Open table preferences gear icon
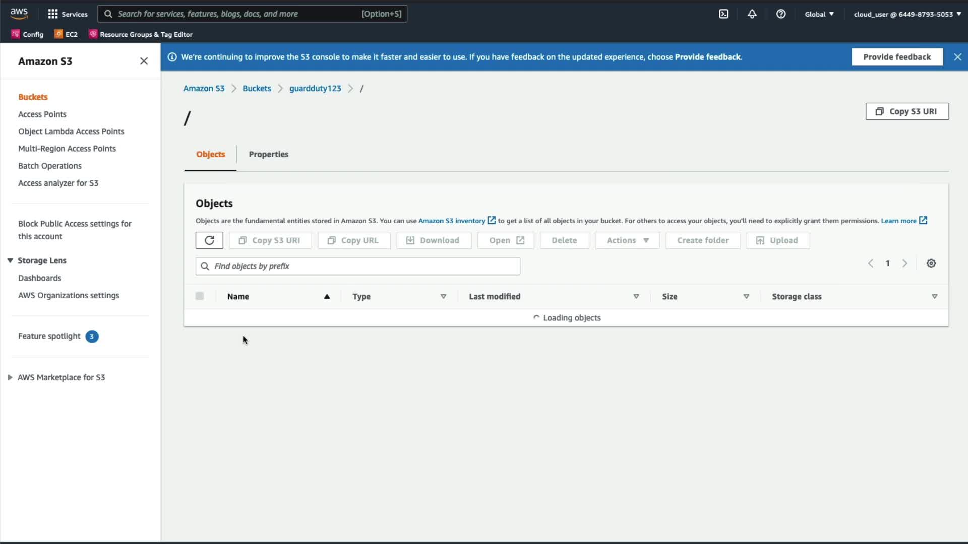The image size is (968, 544). 931,263
